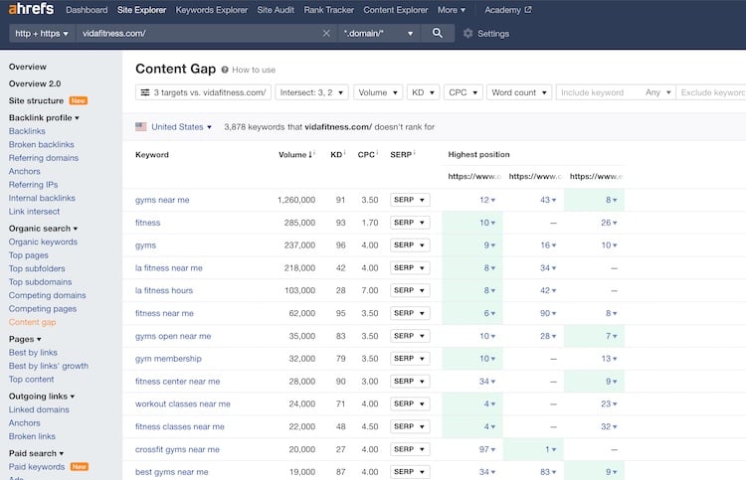Click the keyword 'la fitness near me'
This screenshot has width=746, height=480.
pos(169,267)
